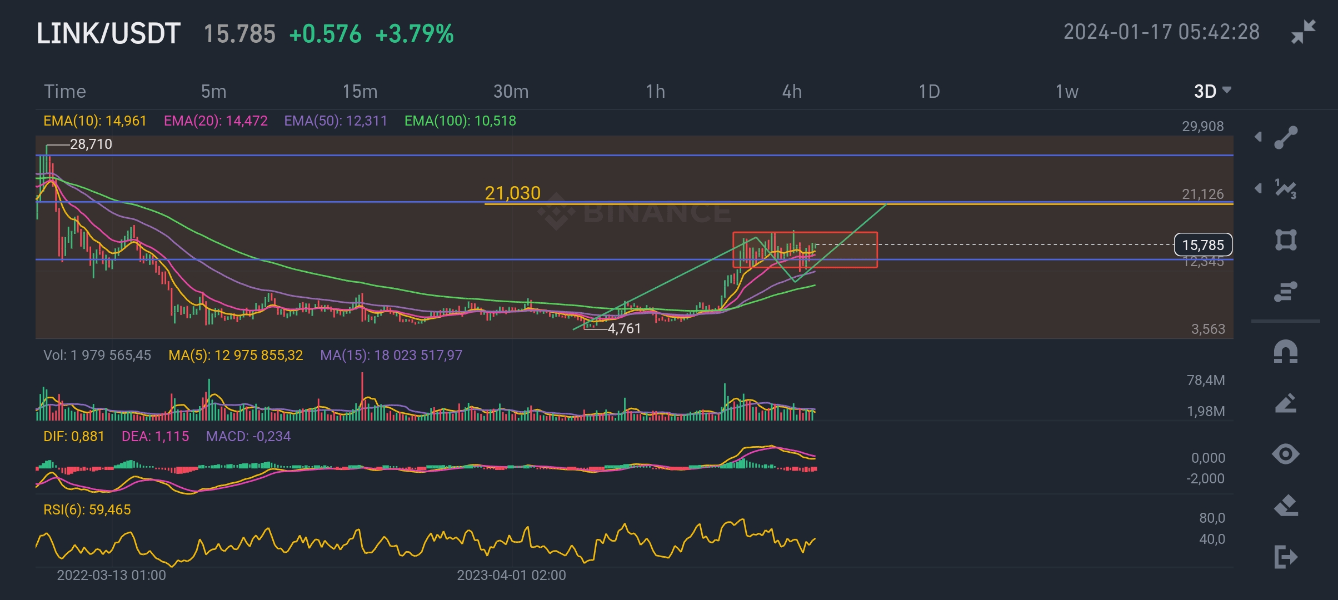Open the horizontal lines tool

click(x=1286, y=291)
